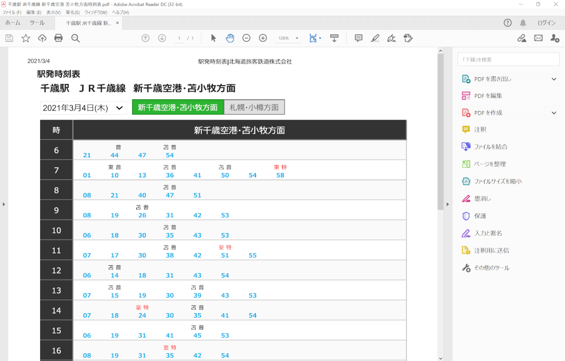Click the tools search input field
This screenshot has width=565, height=361.
[508, 60]
